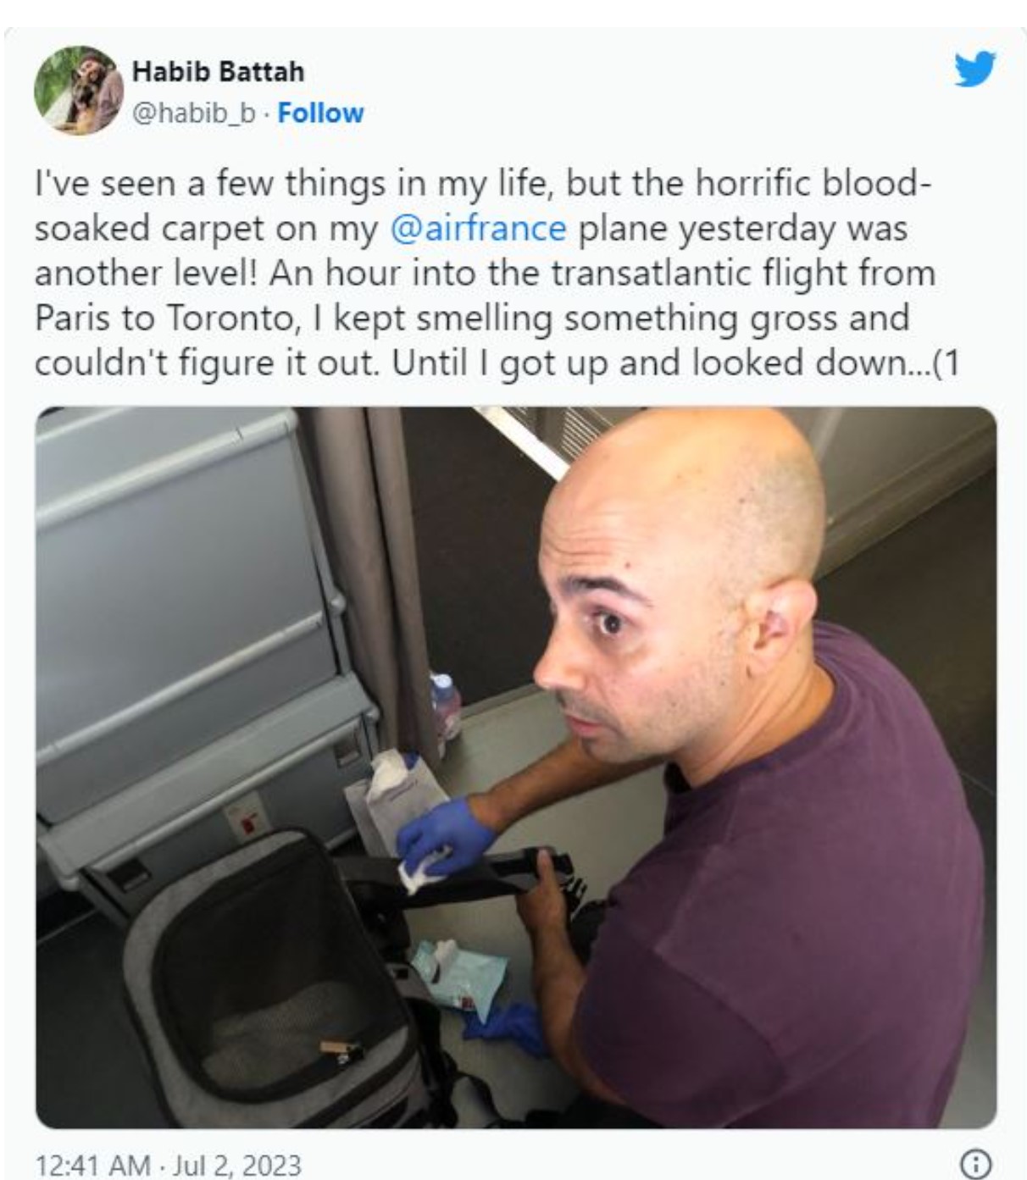Click the Twitter bird logo
The width and height of the screenshot is (1027, 1180).
coord(975,69)
